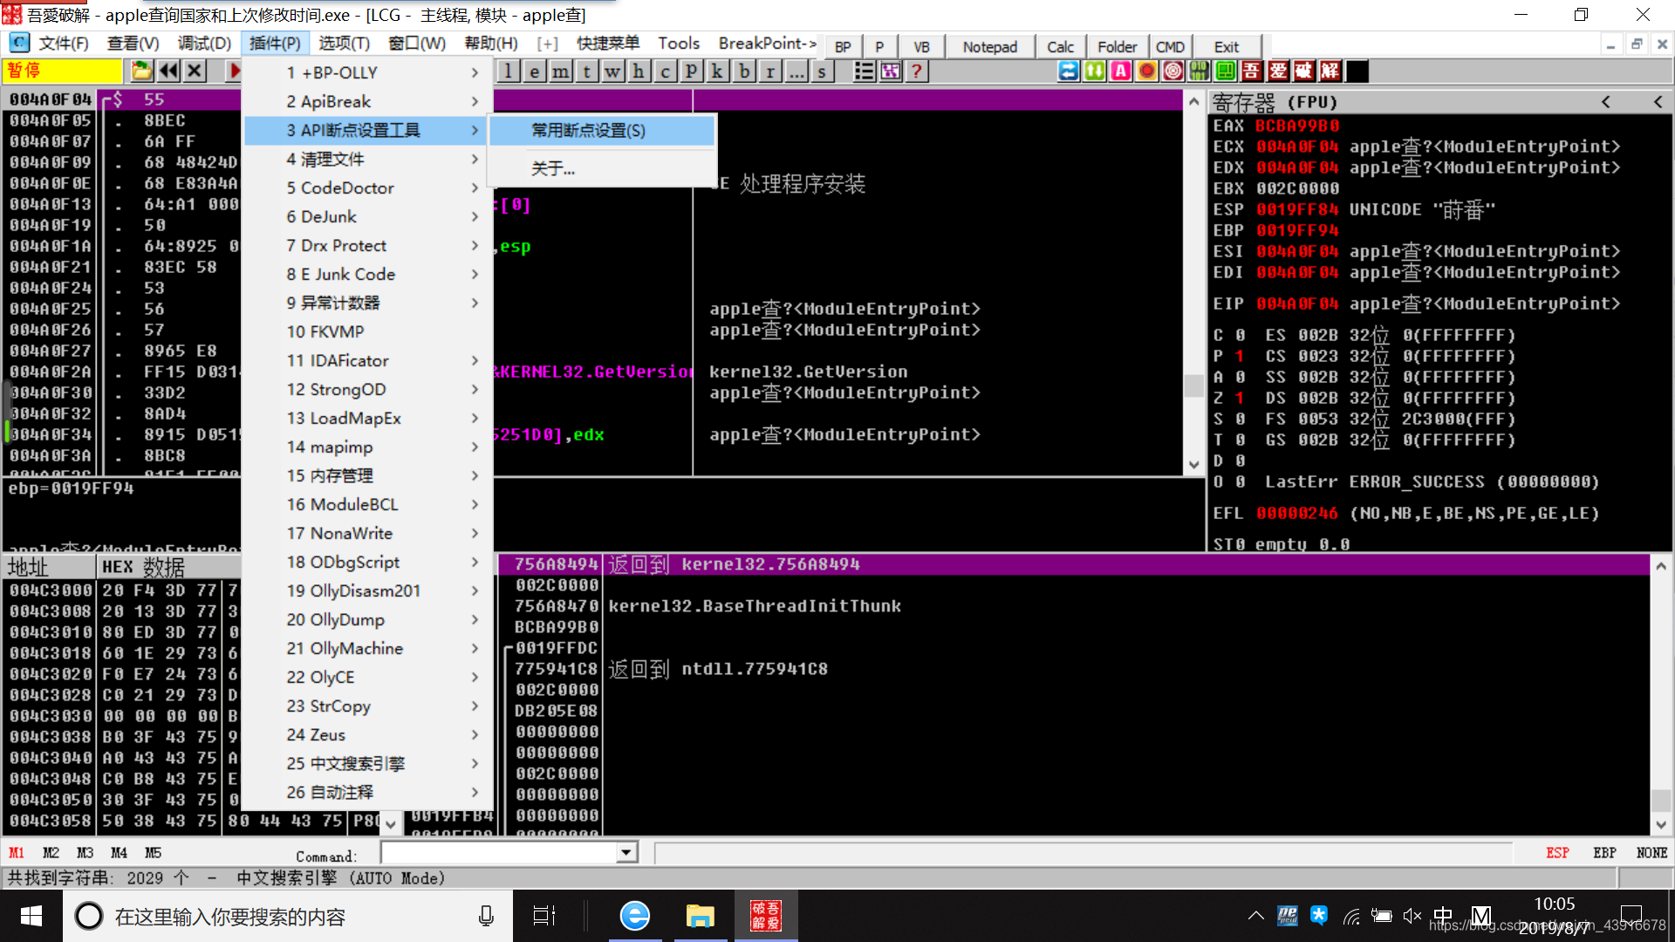Open memory map 'm' button
Image resolution: width=1675 pixels, height=942 pixels.
point(561,72)
